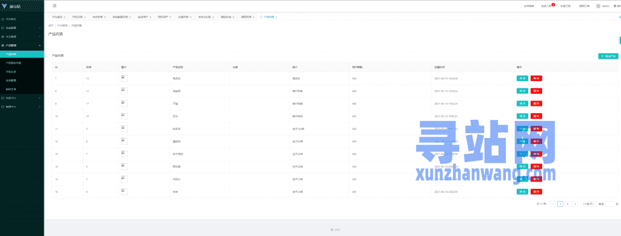
Task: Collapse sidebar with the hamburger icon
Action: pos(54,6)
